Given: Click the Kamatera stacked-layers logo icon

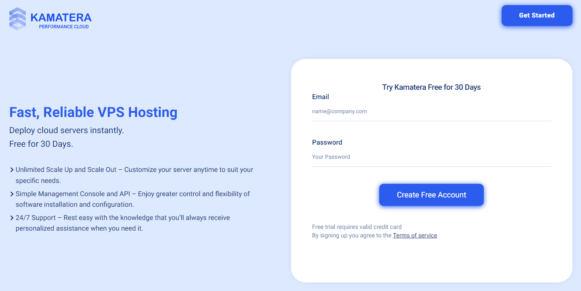Looking at the screenshot, I should tap(17, 19).
